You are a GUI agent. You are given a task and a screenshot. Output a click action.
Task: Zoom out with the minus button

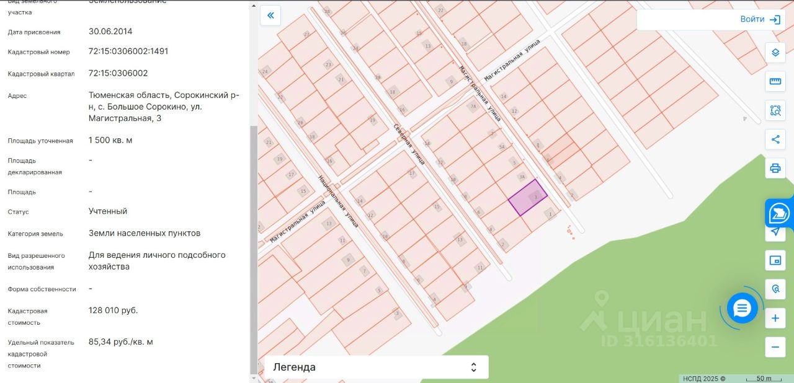coord(775,347)
